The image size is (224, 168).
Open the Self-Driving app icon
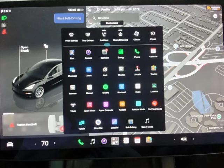131,124
